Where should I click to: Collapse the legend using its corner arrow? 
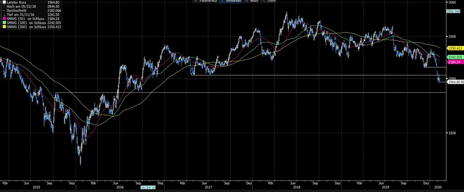1,1
